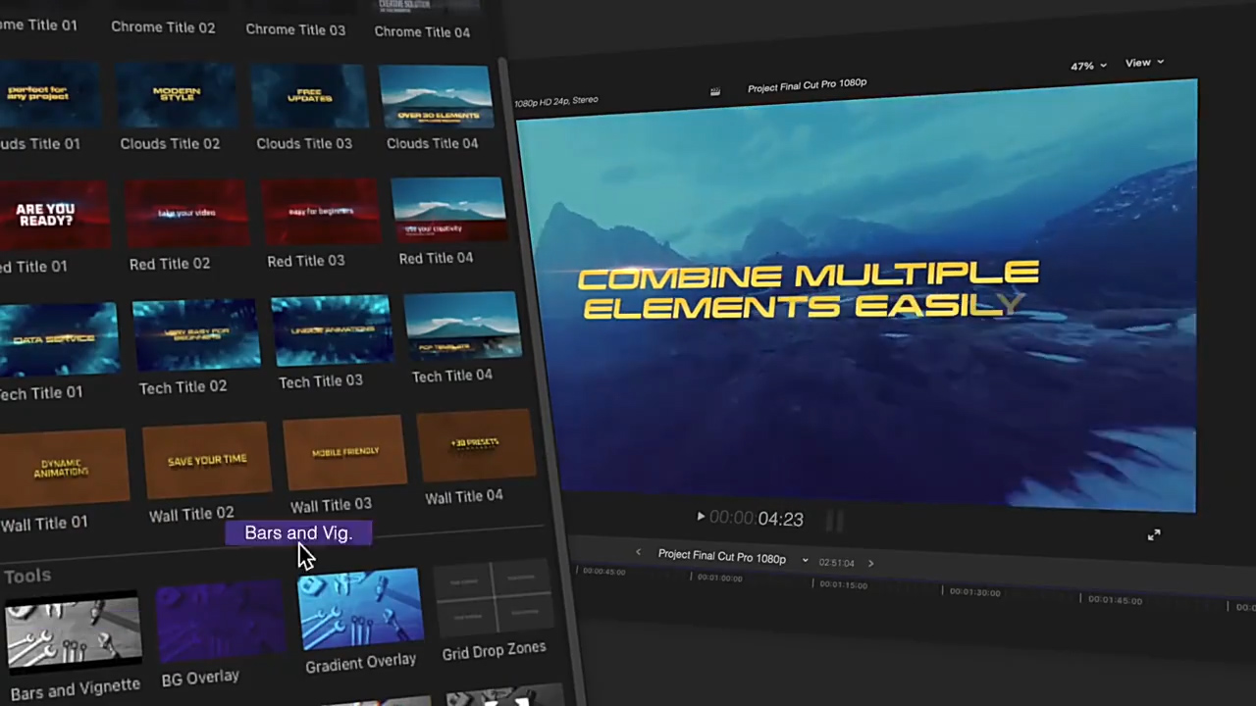Select Wall Title 03 thumbnail
1256x706 pixels.
coord(344,453)
